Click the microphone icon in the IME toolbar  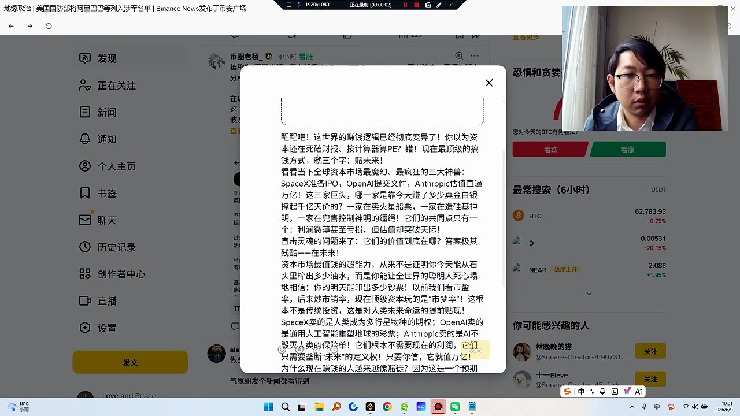pos(603,391)
